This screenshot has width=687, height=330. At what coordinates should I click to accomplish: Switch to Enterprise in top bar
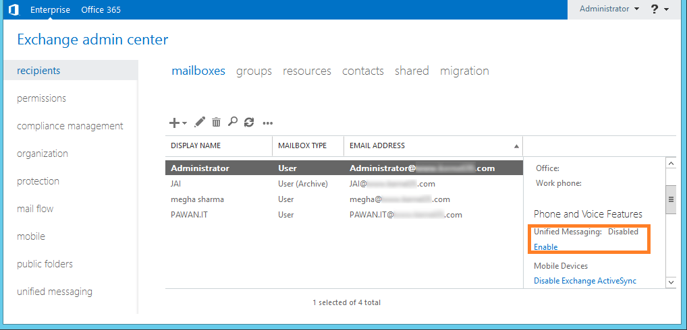[x=50, y=9]
